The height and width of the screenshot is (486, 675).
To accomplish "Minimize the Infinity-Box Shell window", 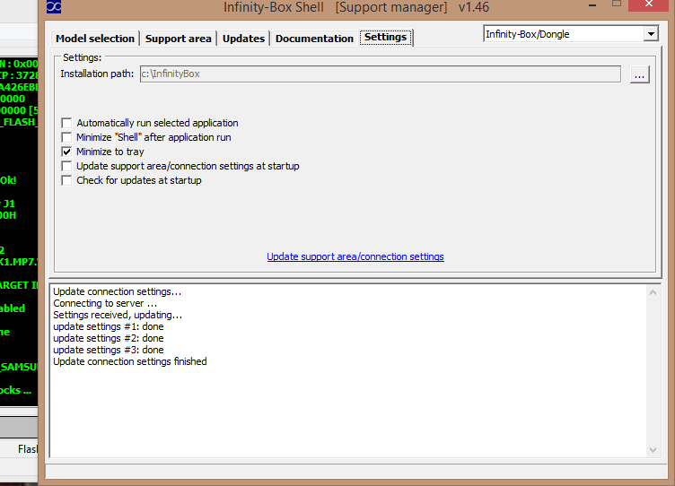I will tap(592, 5).
